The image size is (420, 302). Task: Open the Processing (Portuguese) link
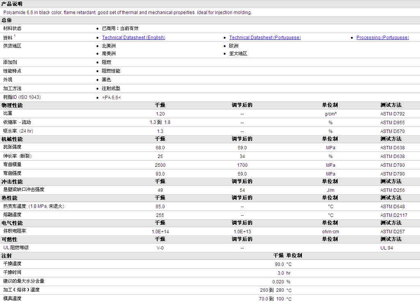[x=382, y=38]
